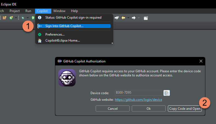This screenshot has width=216, height=124.
Task: Open Copilot4Eclipse Home menu entry
Action: (74, 41)
